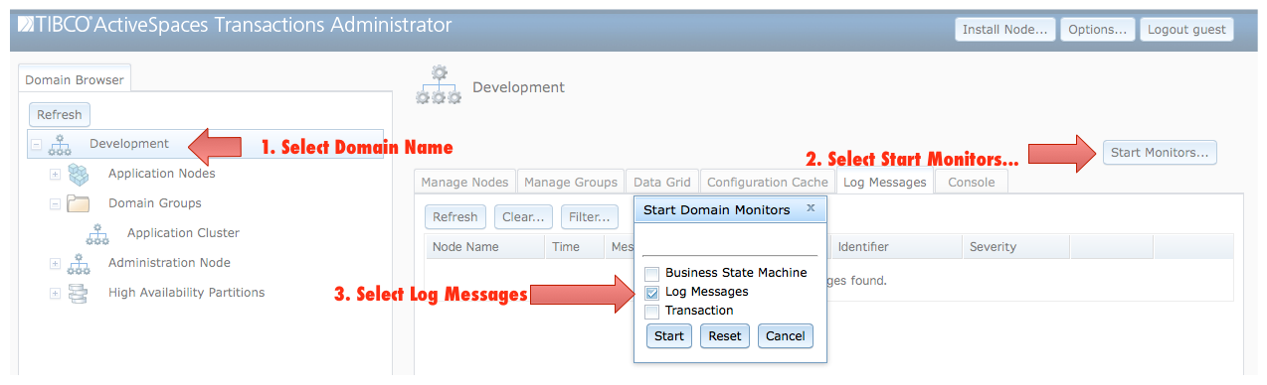Click the Start Monitors... button
The height and width of the screenshot is (385, 1267).
pyautogui.click(x=1160, y=153)
